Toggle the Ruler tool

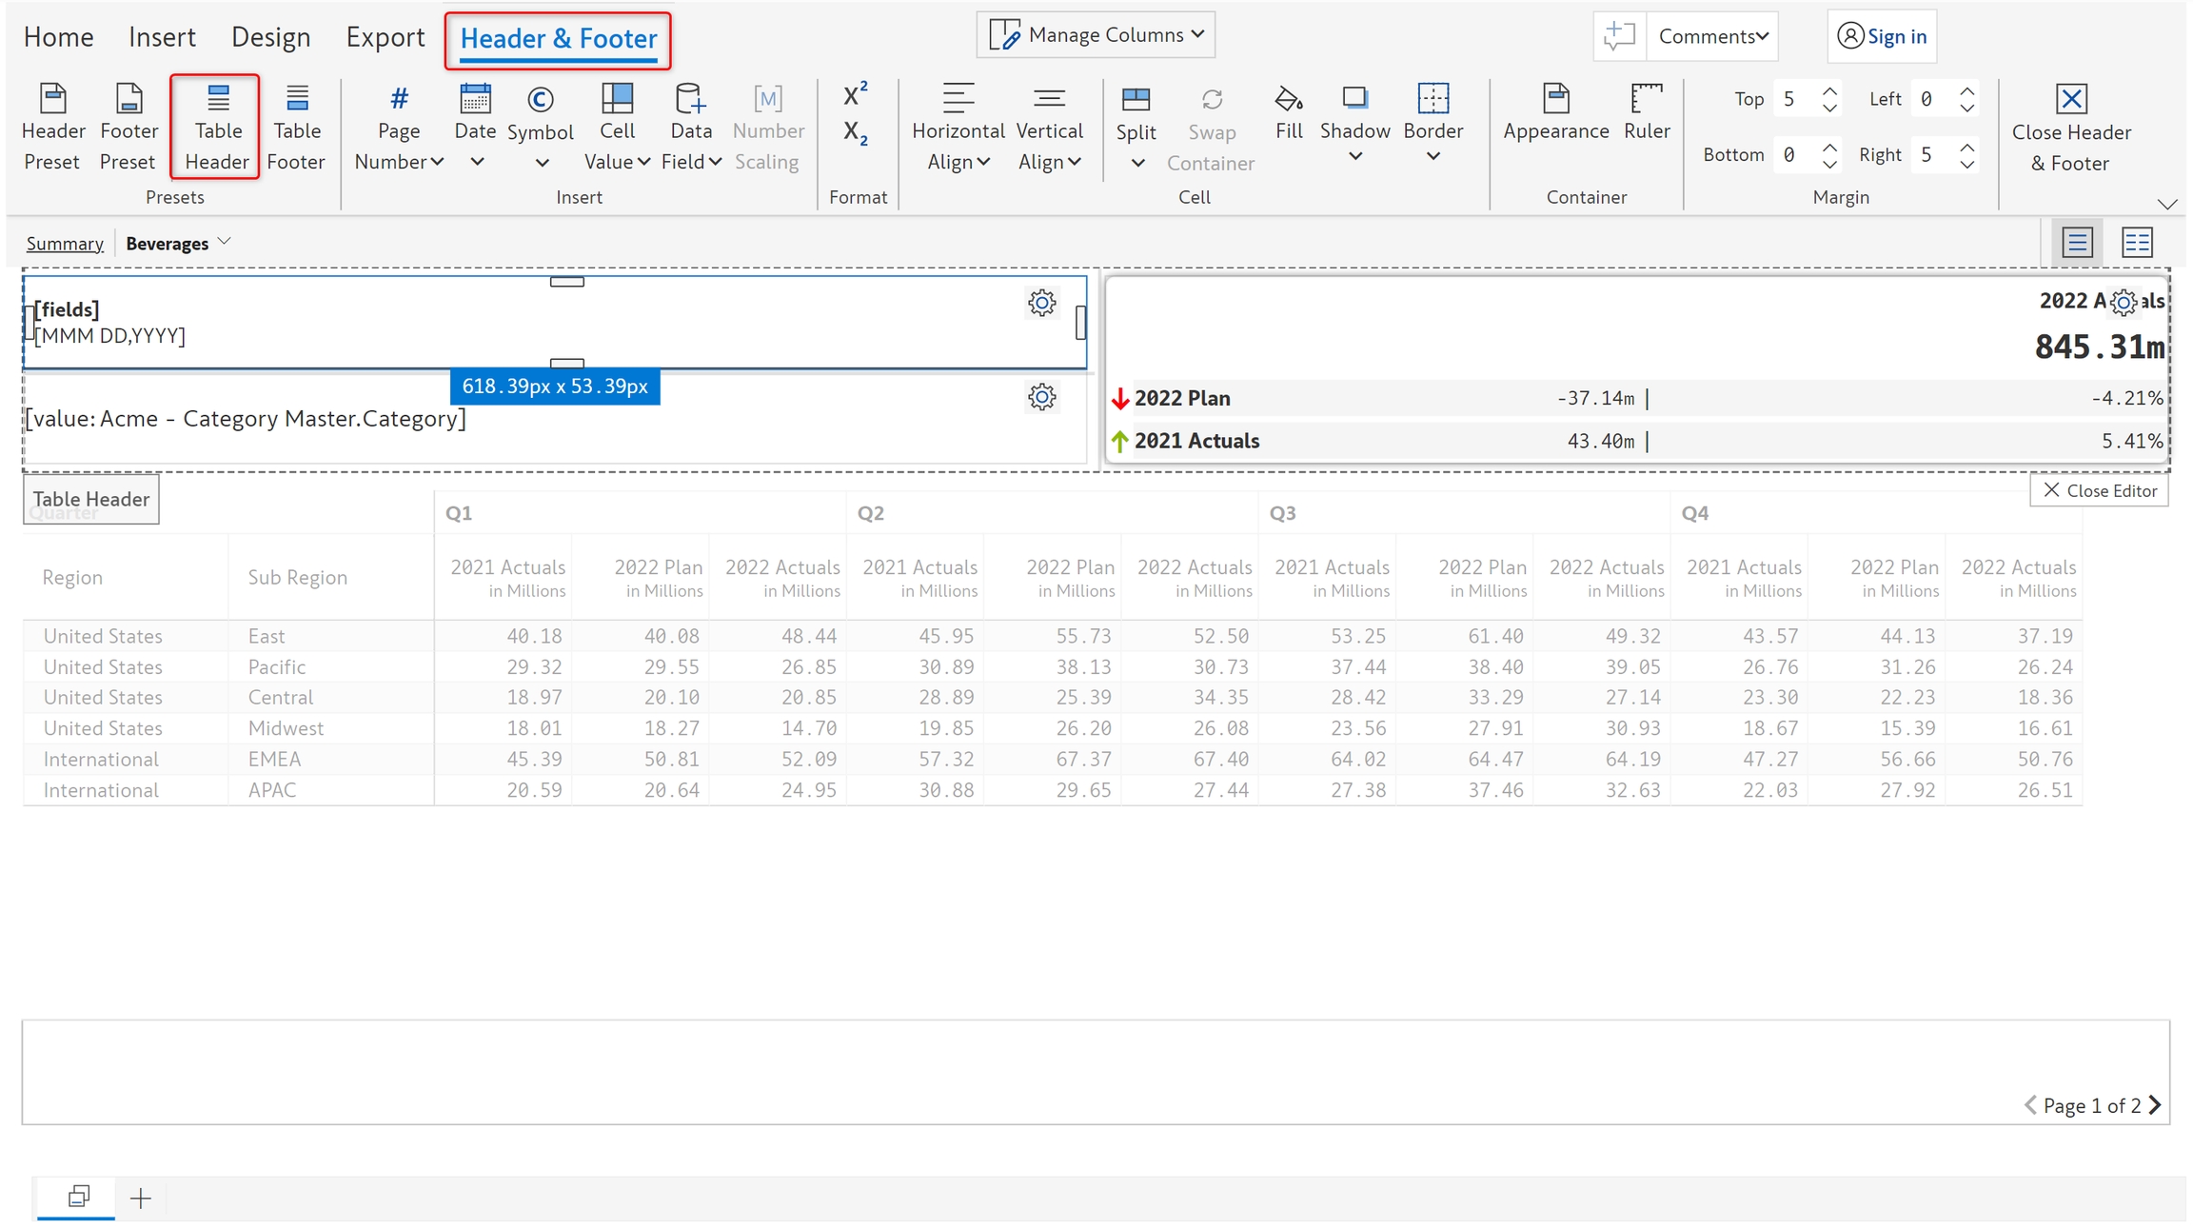[1646, 112]
